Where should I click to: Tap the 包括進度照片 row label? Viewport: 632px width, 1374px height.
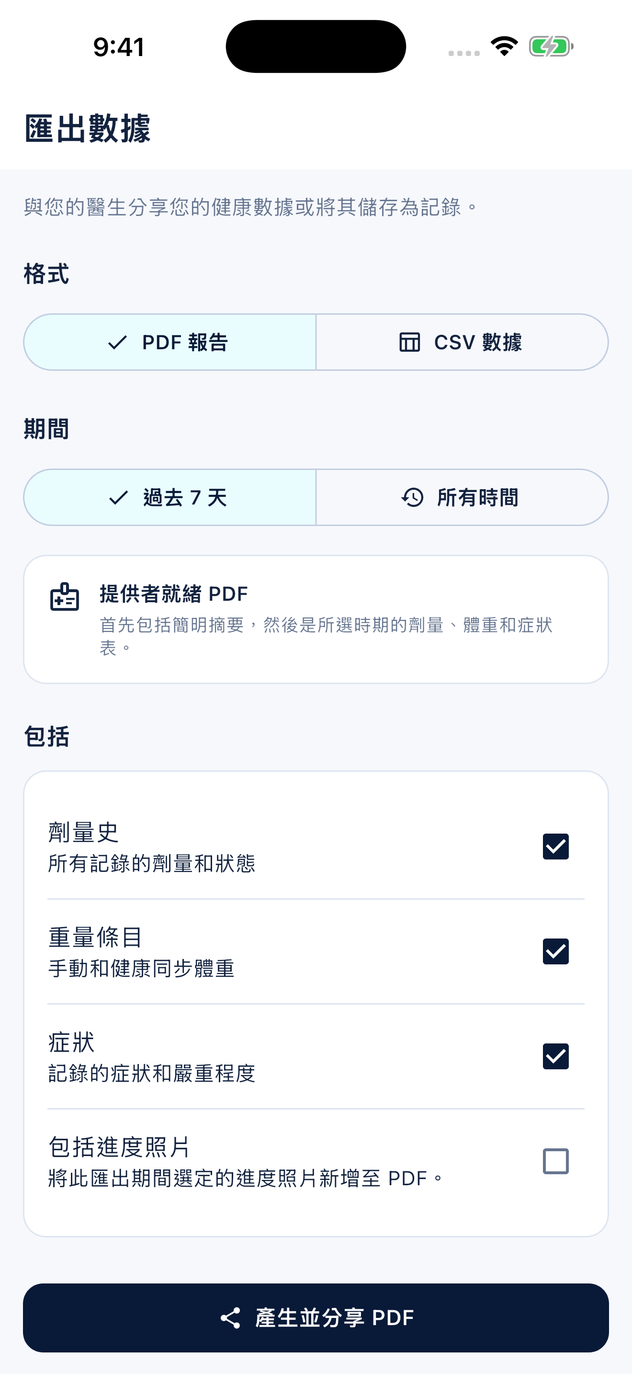pyautogui.click(x=119, y=1147)
